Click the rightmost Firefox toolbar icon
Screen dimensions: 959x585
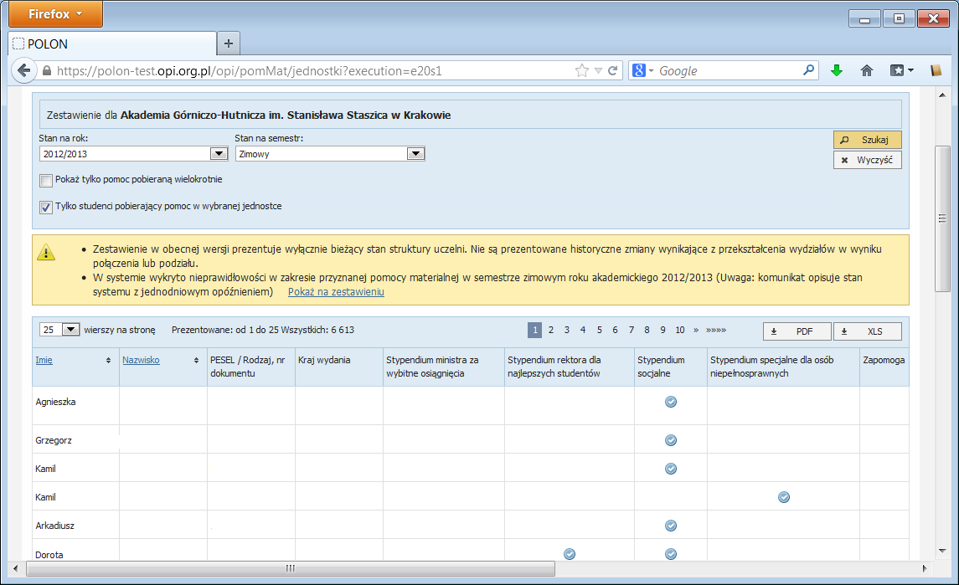coord(936,71)
